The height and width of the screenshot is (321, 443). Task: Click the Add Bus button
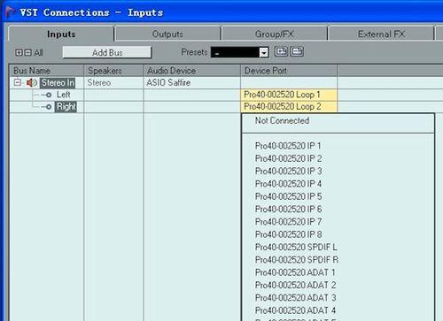point(107,52)
